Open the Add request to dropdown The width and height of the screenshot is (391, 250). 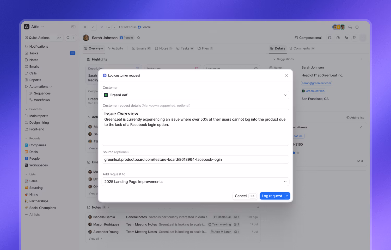coord(195,182)
